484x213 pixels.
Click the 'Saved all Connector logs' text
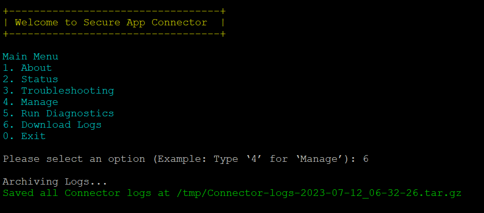[x=77, y=193]
